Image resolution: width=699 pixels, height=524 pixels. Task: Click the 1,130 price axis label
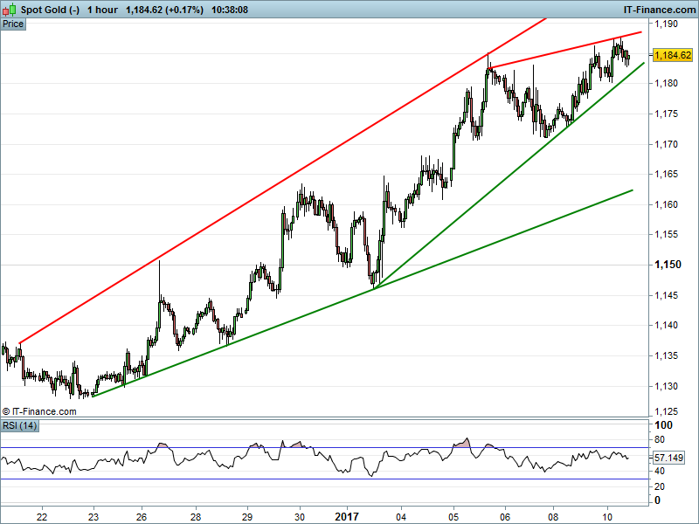[x=666, y=386]
